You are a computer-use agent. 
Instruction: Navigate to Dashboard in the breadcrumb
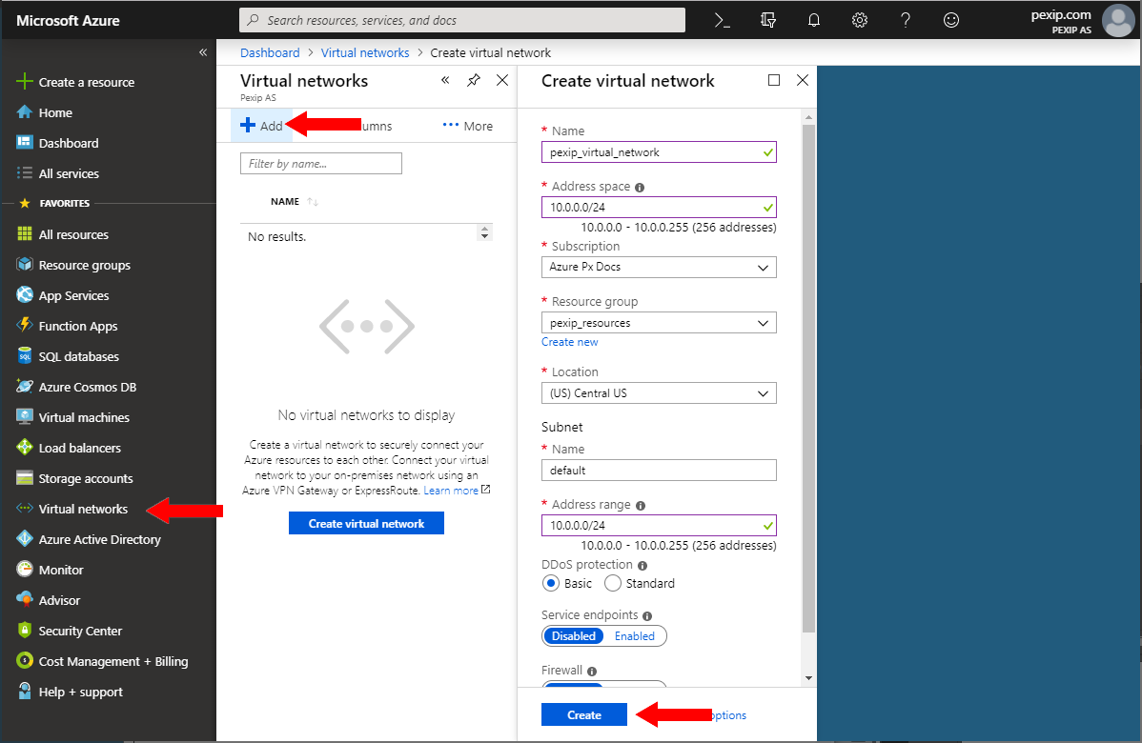[x=270, y=52]
